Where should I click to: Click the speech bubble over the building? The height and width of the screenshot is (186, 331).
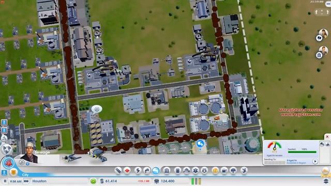pos(97,109)
